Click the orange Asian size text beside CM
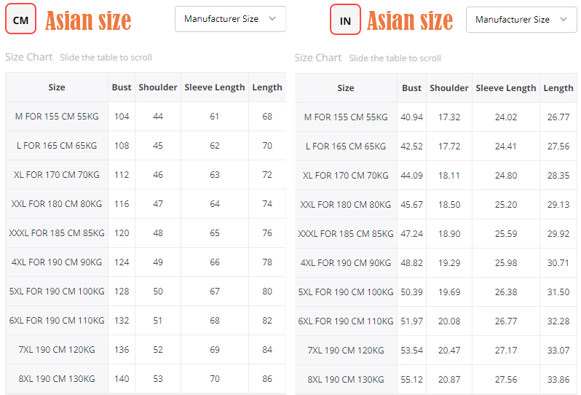This screenshot has height=395, width=581. click(x=88, y=20)
